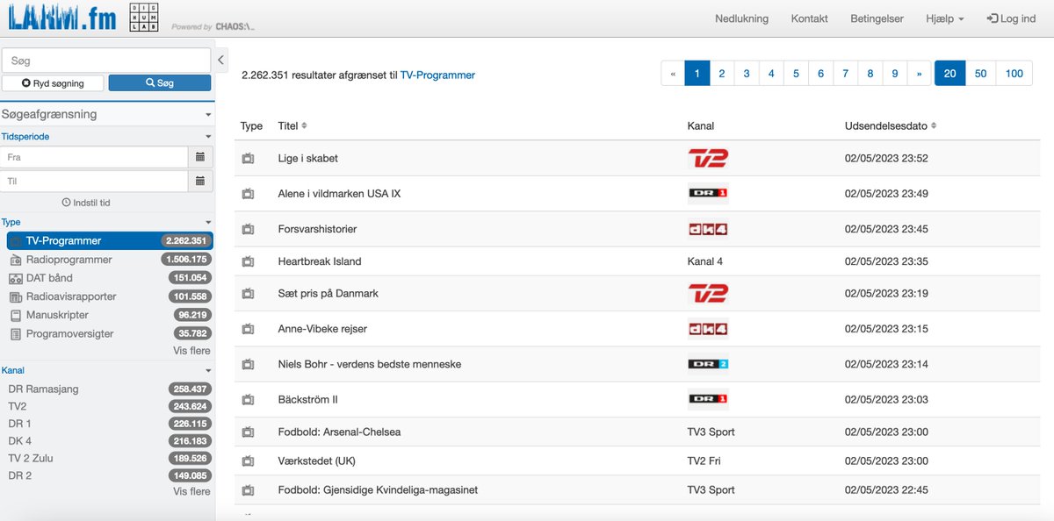The height and width of the screenshot is (521, 1054).
Task: Filter by DAT bånd type
Action: (x=109, y=278)
